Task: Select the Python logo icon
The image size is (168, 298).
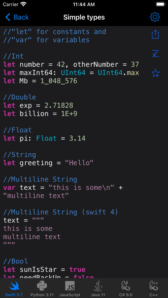Action: [x=42, y=286]
